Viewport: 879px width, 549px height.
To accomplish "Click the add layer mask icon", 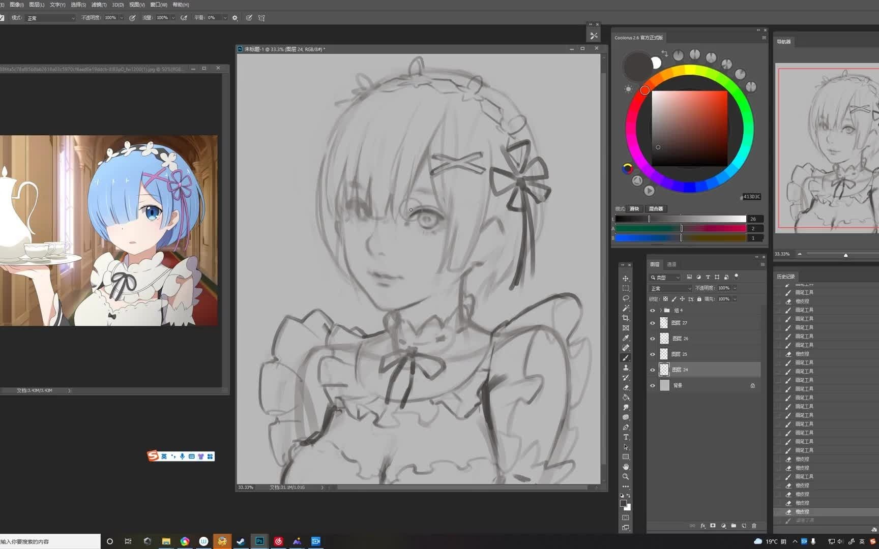I will (713, 526).
